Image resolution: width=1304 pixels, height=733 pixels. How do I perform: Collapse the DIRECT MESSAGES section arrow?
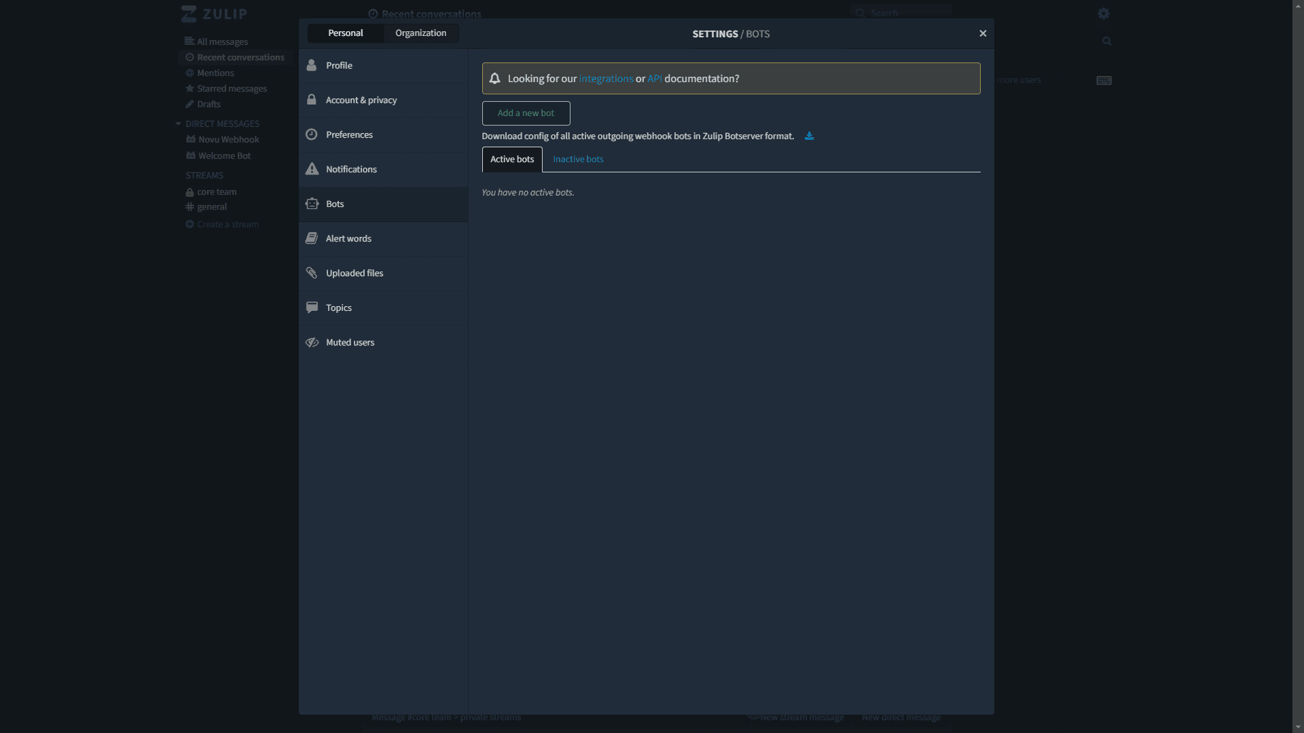[x=178, y=124]
